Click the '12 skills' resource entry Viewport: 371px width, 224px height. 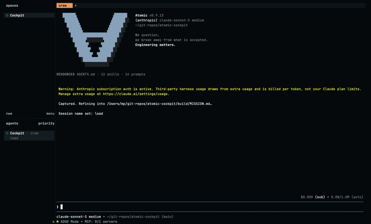pyautogui.click(x=110, y=74)
